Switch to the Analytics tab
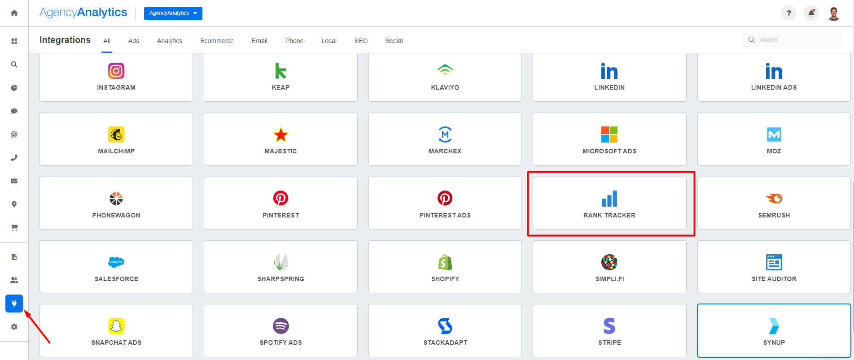Viewport: 854px width, 360px height. coord(170,41)
